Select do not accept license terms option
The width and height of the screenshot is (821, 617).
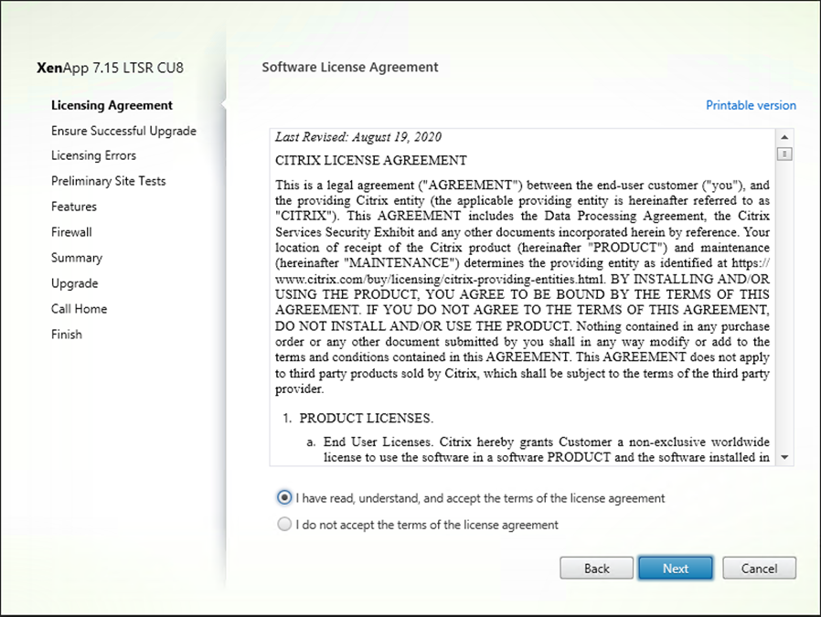[284, 524]
